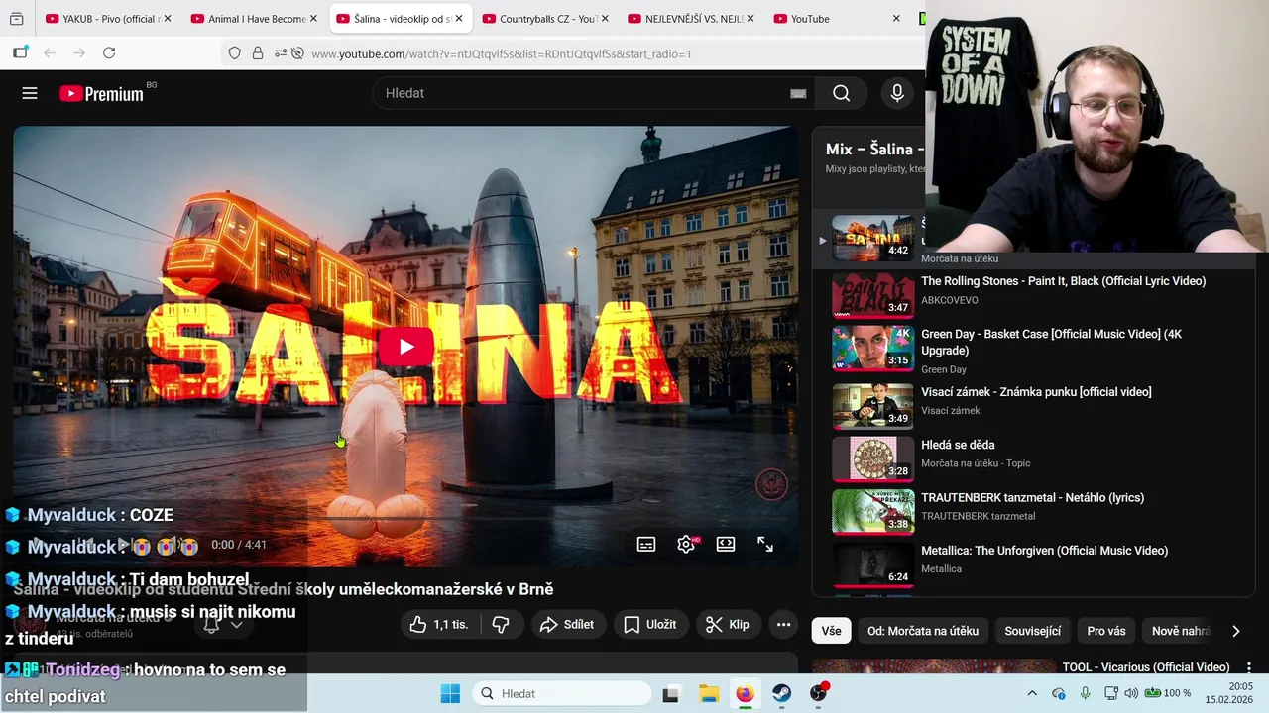This screenshot has height=713, width=1269.
Task: Select Od: Morčata na útěku chip
Action: [923, 631]
